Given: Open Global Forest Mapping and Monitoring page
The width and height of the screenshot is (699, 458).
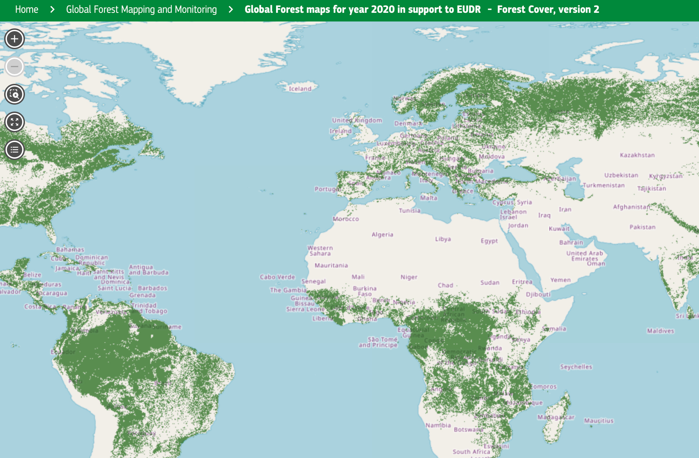Looking at the screenshot, I should (x=141, y=9).
